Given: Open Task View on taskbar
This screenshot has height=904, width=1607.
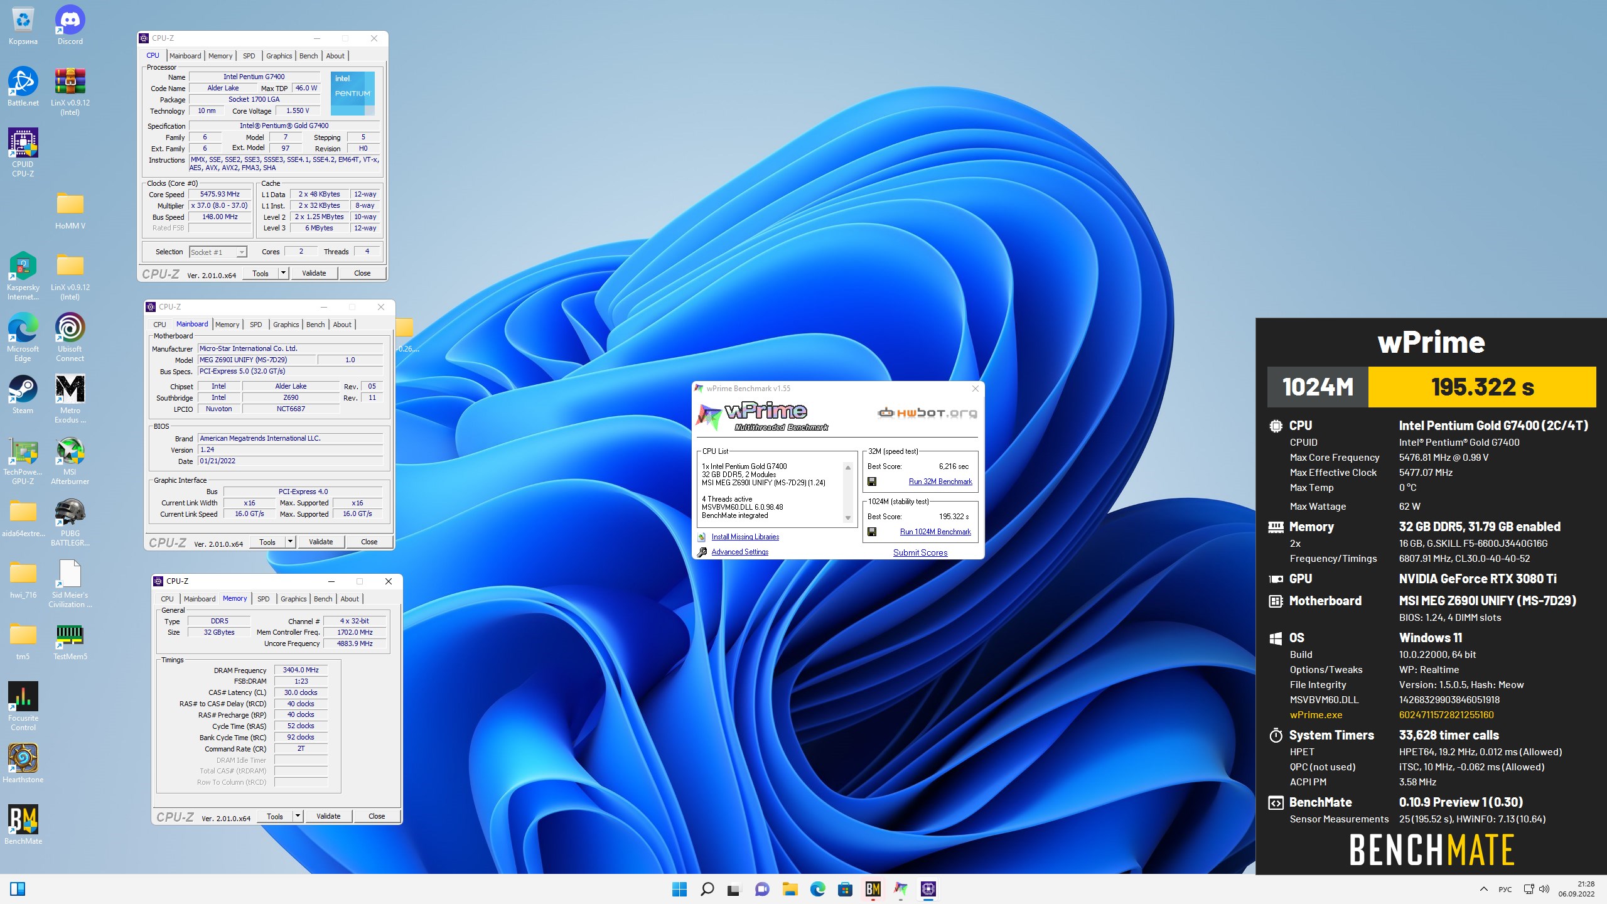Looking at the screenshot, I should pyautogui.click(x=734, y=888).
